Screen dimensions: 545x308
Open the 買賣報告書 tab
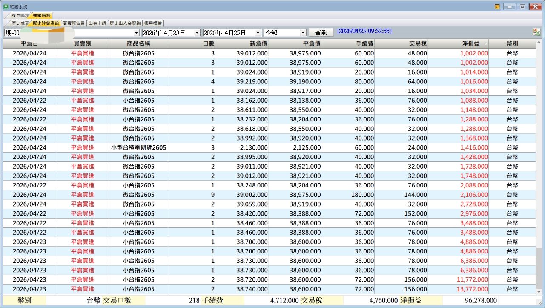coord(74,23)
